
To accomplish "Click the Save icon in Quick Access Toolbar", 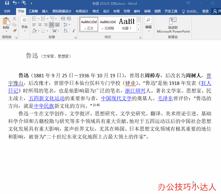I will 7,3.
